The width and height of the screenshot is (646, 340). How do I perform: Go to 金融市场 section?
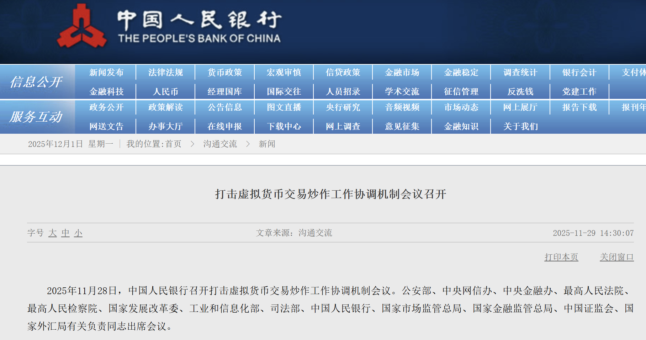click(x=402, y=73)
